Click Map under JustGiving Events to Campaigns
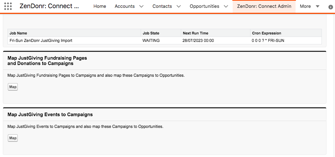 [x=13, y=138]
